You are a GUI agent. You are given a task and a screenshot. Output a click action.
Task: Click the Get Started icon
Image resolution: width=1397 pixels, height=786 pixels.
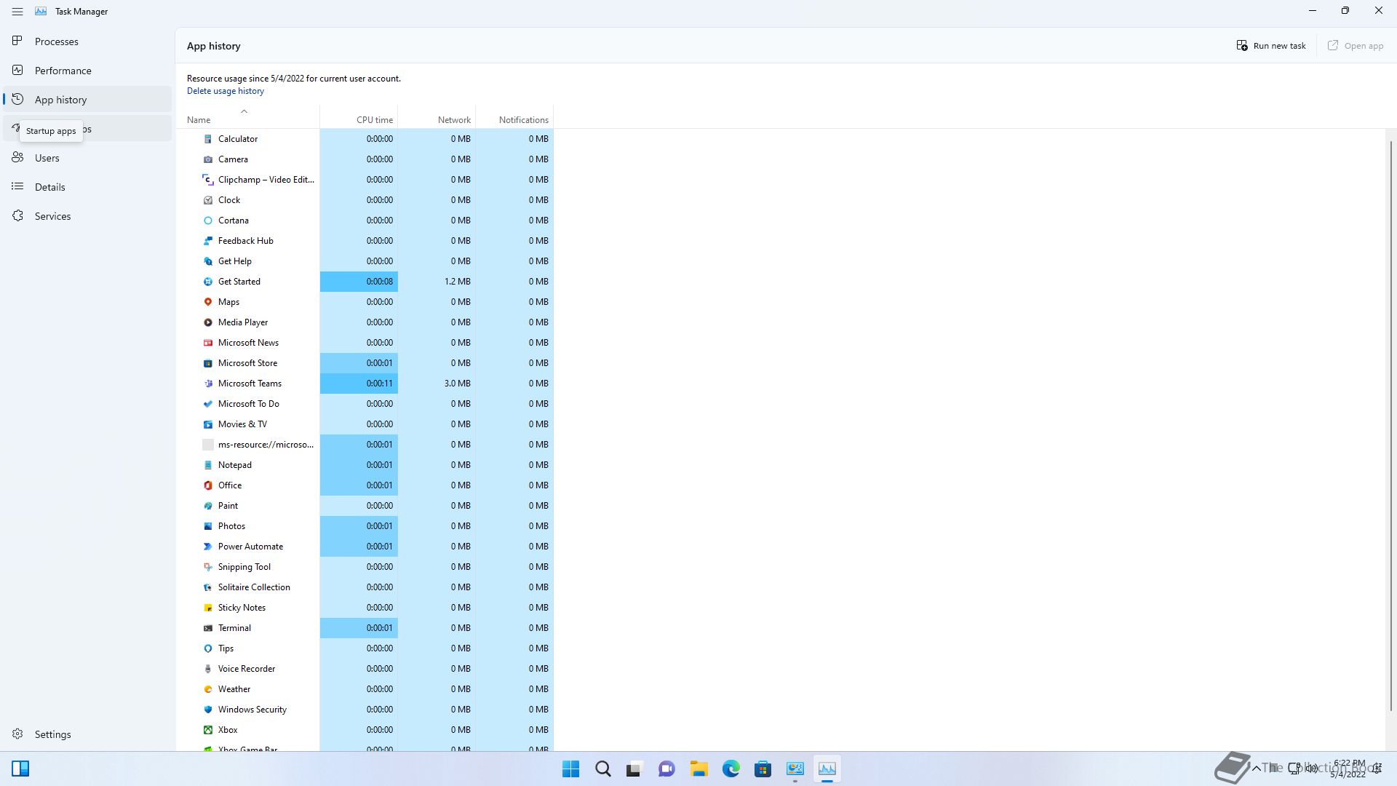(x=208, y=282)
